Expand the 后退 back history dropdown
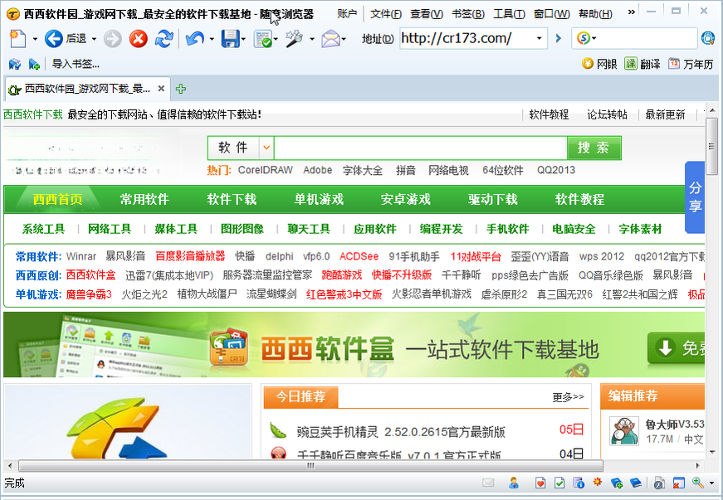The width and height of the screenshot is (723, 500). [x=94, y=39]
